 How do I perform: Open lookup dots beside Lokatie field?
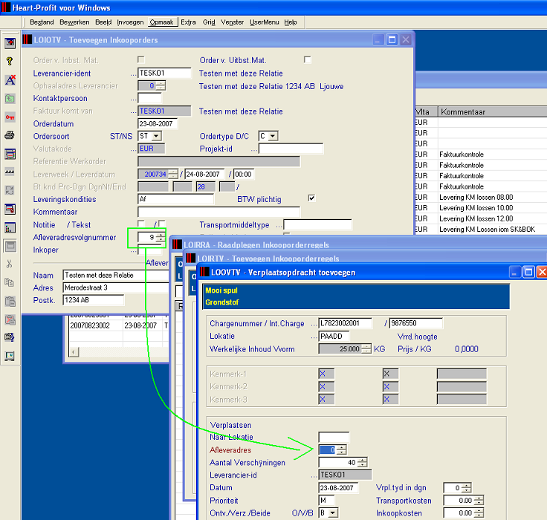click(314, 337)
